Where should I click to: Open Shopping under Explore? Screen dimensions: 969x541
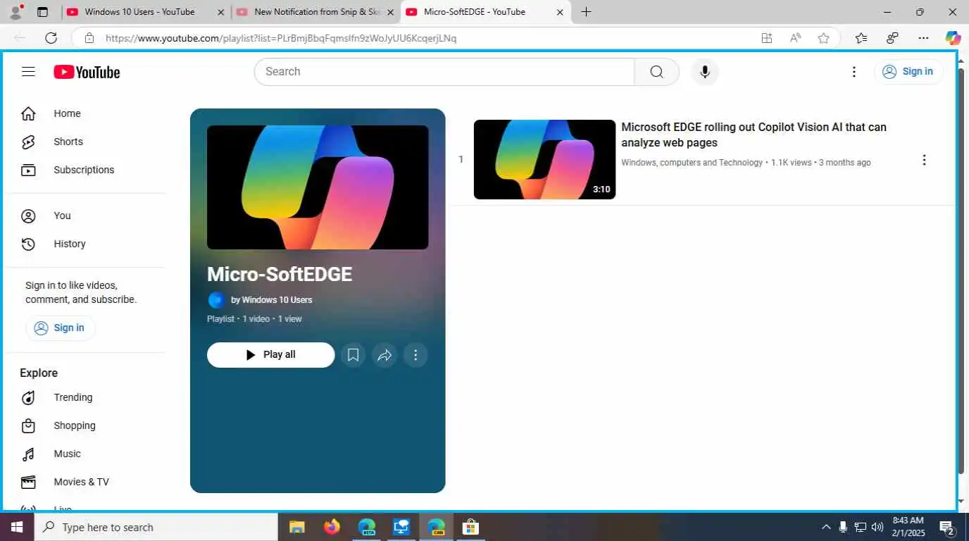[x=74, y=425]
